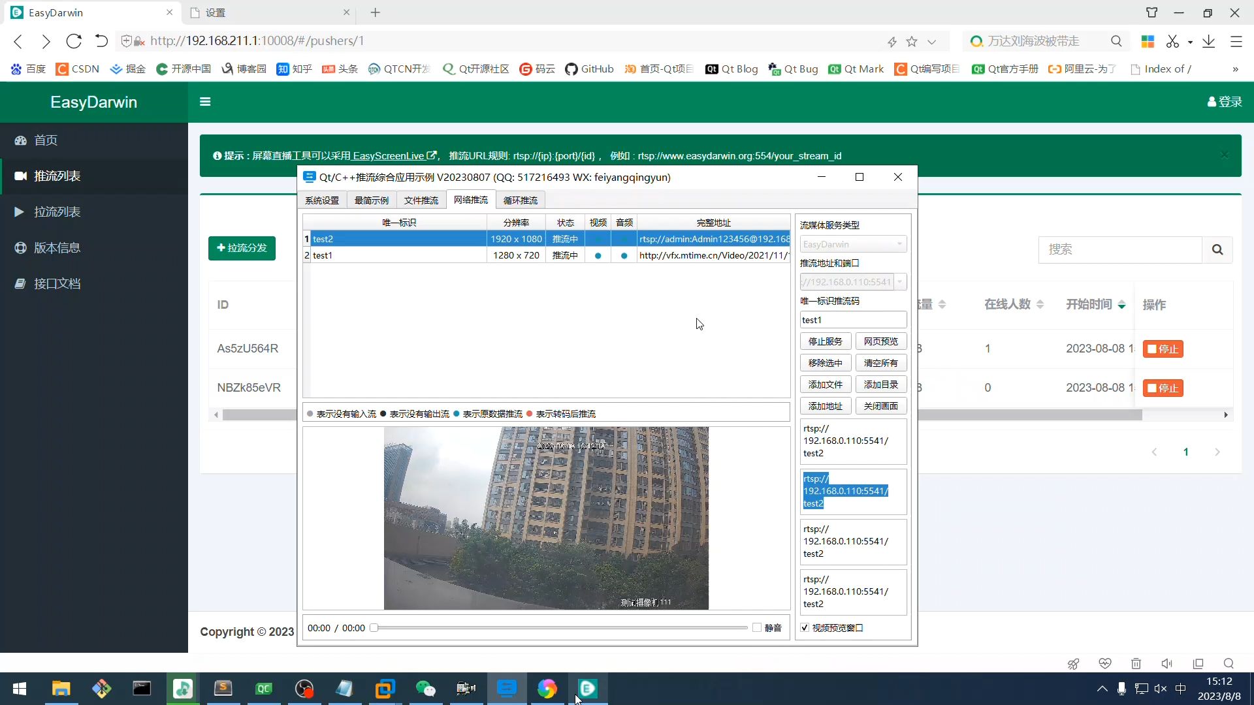Click the 唯一标识推流码 input with test1

tap(853, 320)
